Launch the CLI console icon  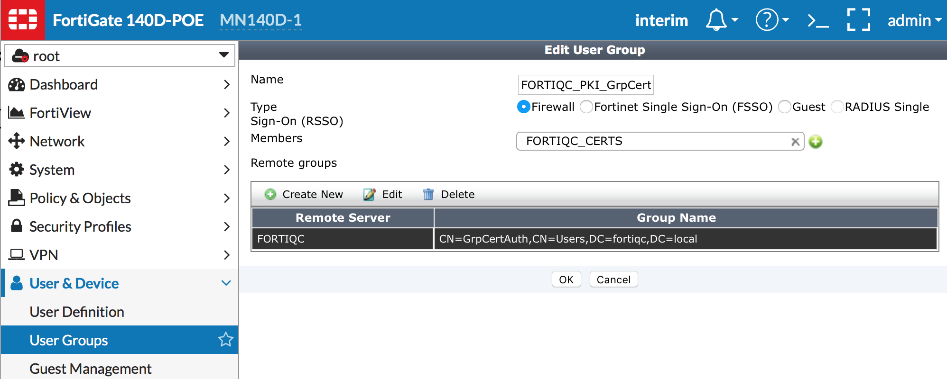click(818, 20)
